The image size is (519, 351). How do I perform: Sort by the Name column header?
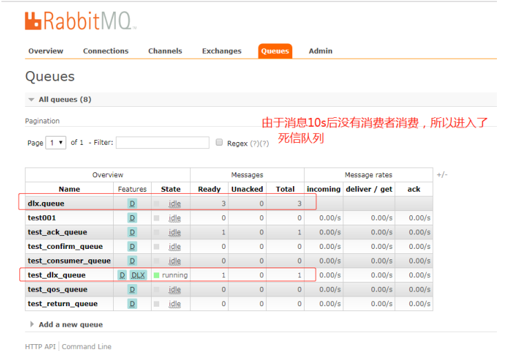point(69,189)
